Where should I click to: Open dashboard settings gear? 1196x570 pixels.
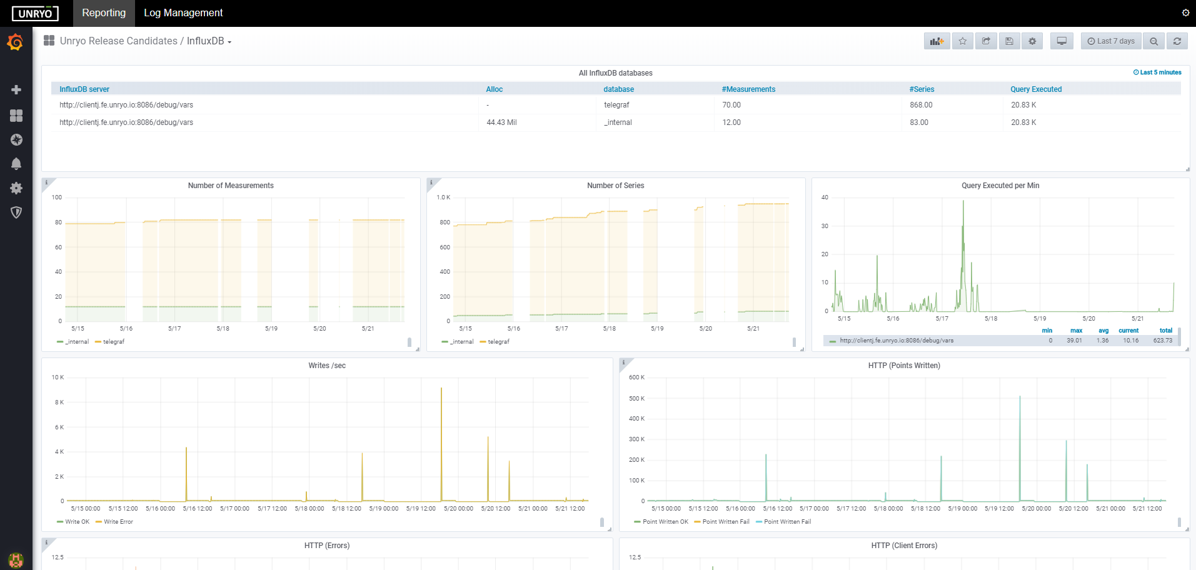(1032, 41)
